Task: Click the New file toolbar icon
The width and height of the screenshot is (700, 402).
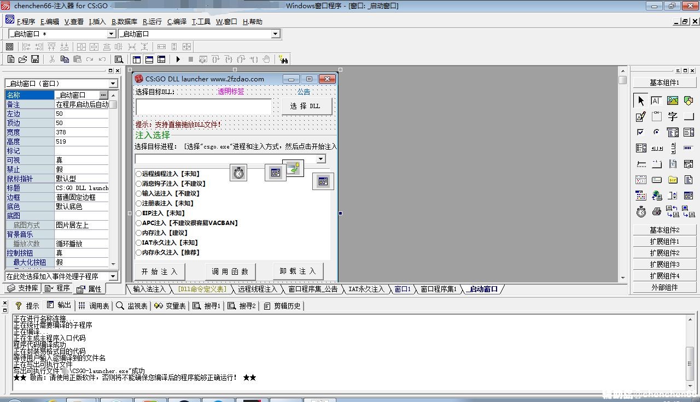Action: (x=11, y=59)
